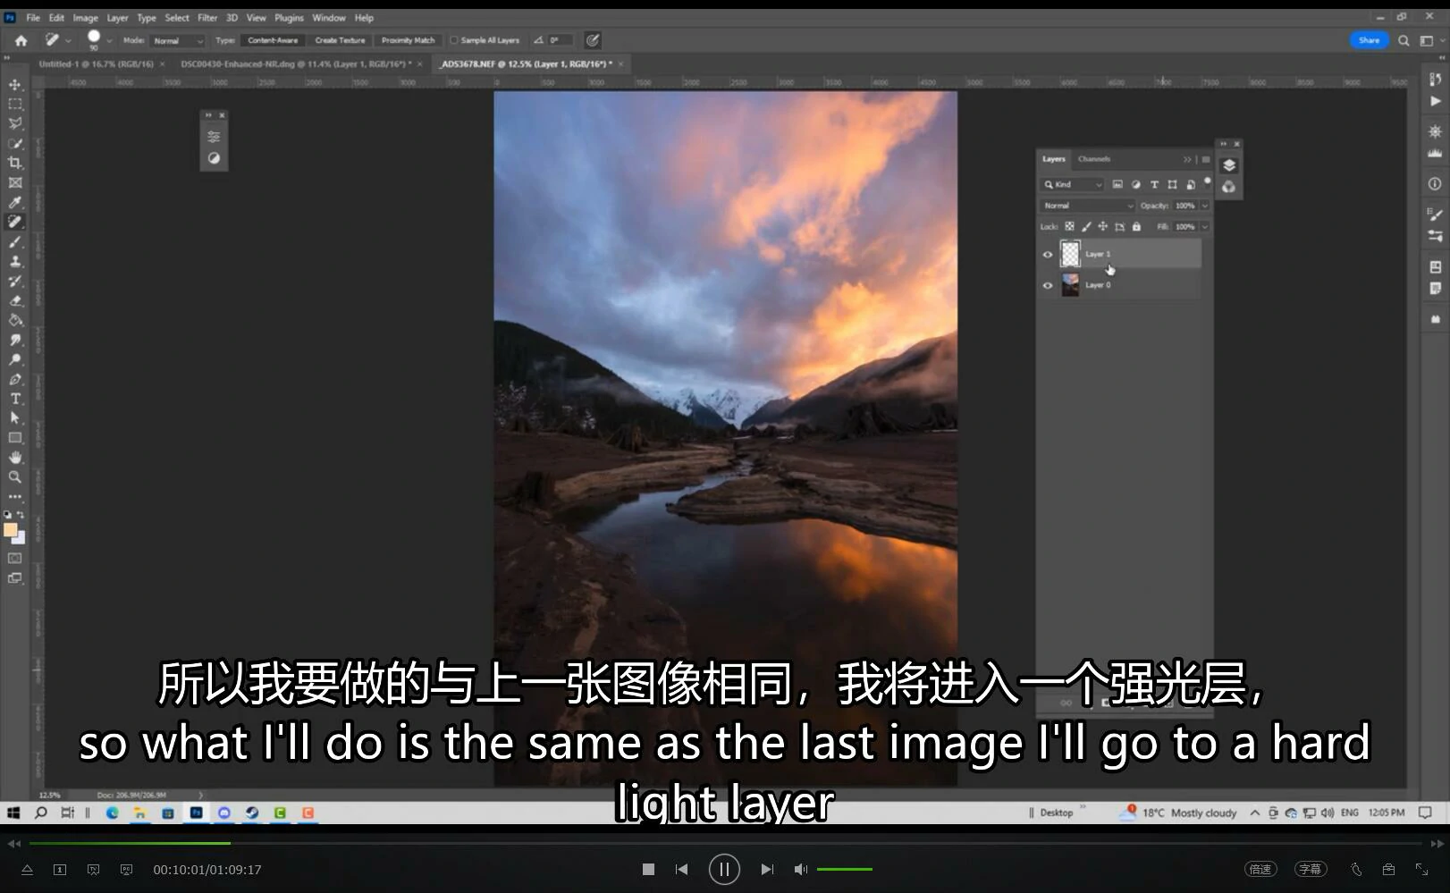Click the Content-Aware type button
Screen dimensions: 1450x893
273,40
